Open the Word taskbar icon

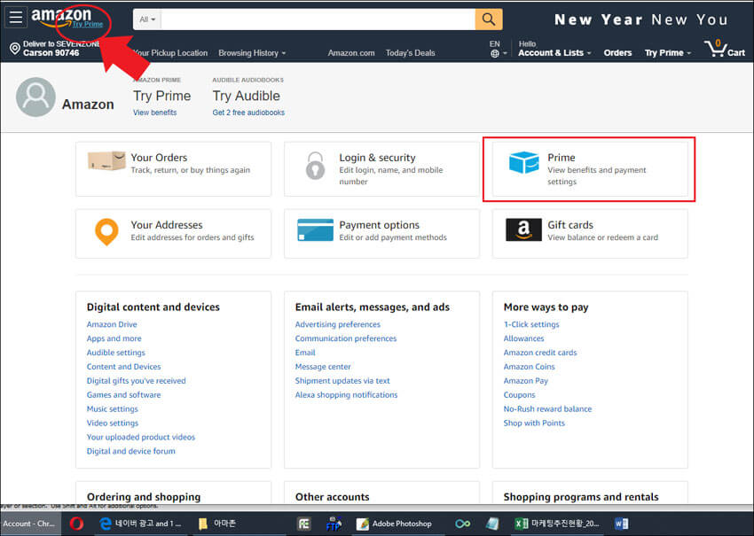tap(621, 524)
